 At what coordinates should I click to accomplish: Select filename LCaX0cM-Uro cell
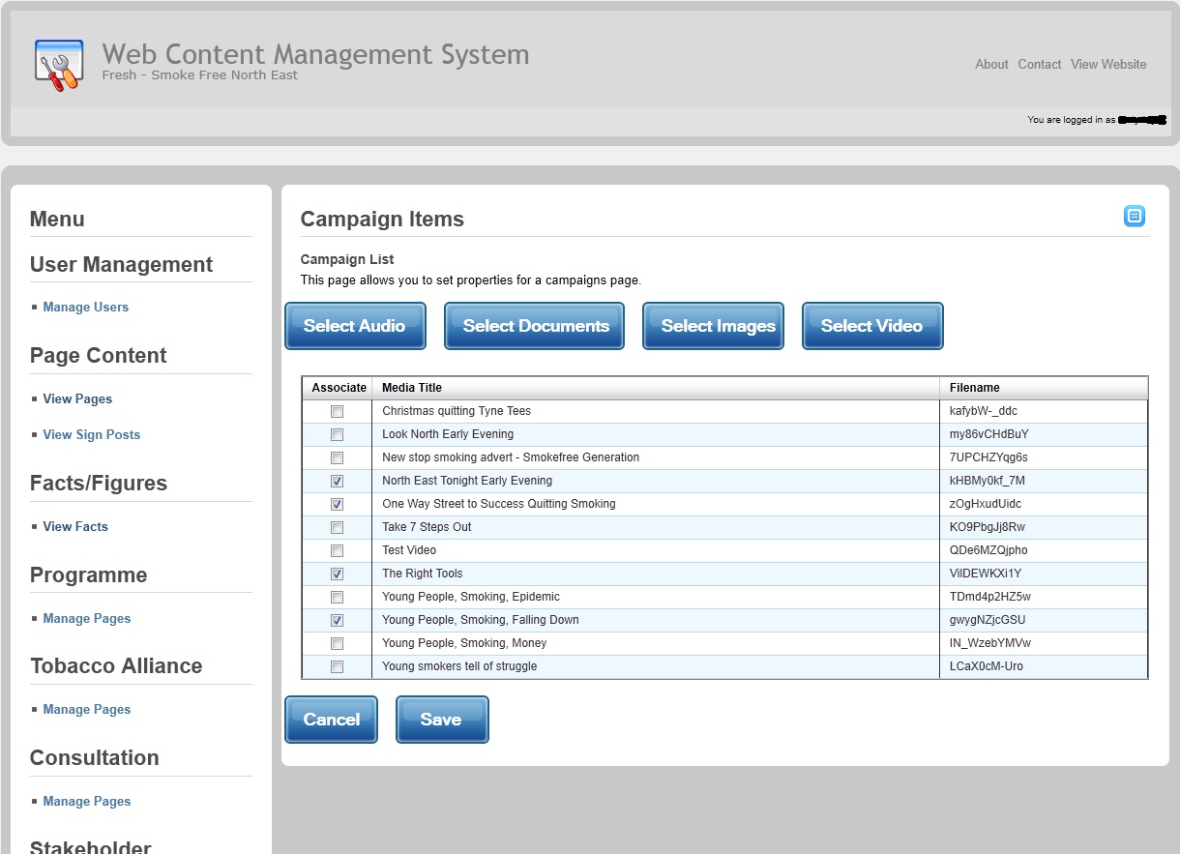1044,666
